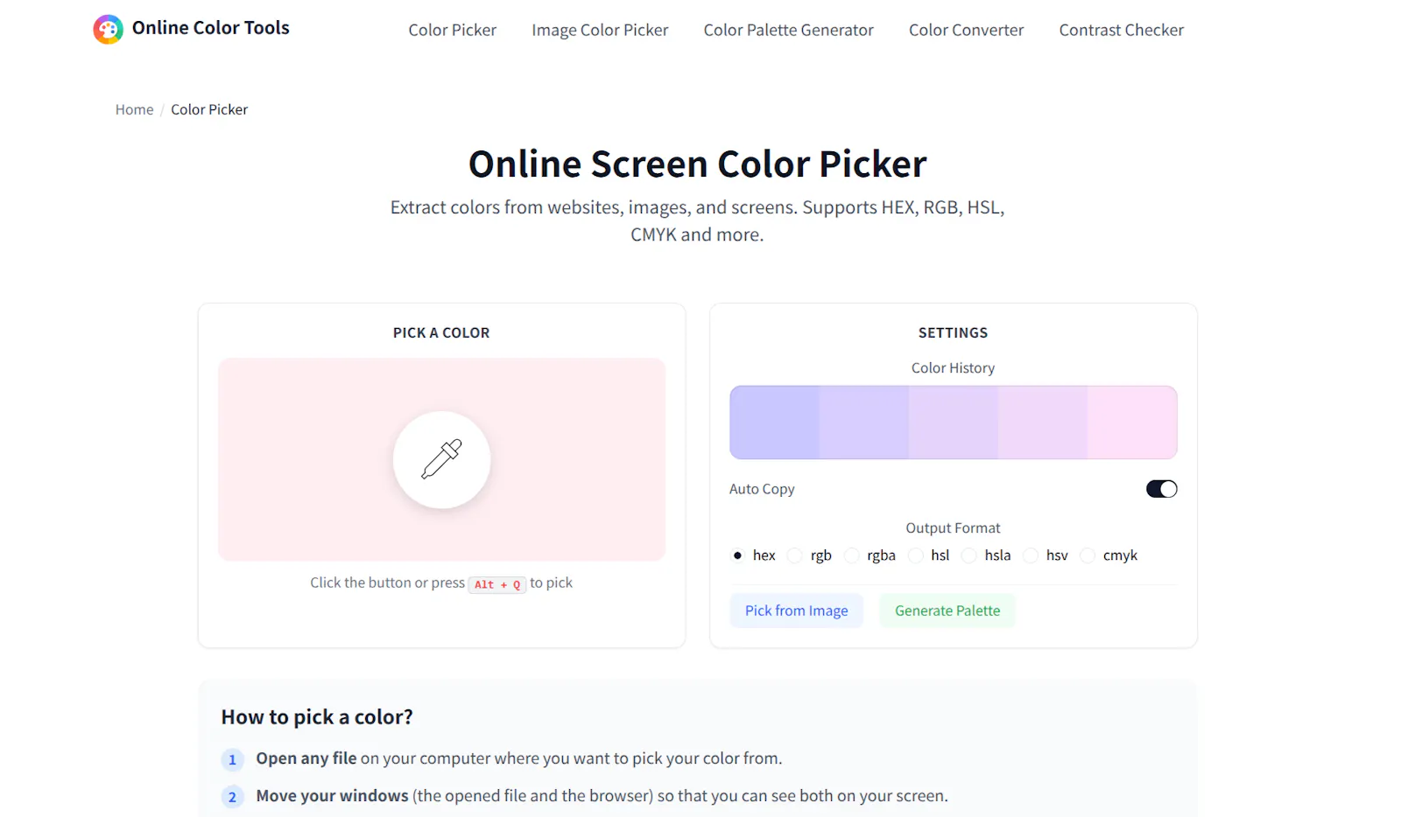Open the Contrast Checker page
This screenshot has width=1401, height=817.
1121,30
